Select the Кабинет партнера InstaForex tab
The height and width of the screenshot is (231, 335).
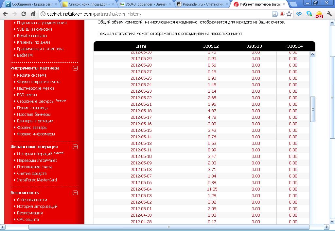coord(259,4)
